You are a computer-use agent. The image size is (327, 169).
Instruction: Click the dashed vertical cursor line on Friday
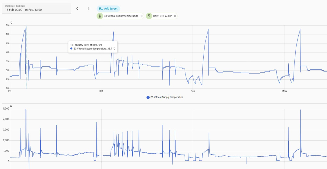click(x=26, y=57)
